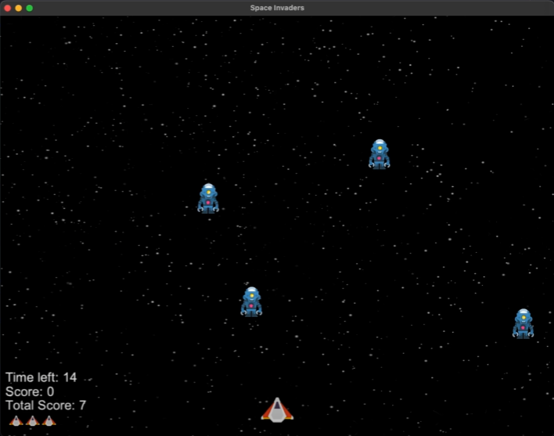Click the countdown value 14
Image resolution: width=554 pixels, height=436 pixels.
click(x=70, y=377)
